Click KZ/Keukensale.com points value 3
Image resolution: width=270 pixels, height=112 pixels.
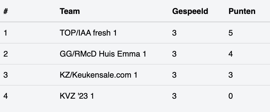click(x=231, y=75)
